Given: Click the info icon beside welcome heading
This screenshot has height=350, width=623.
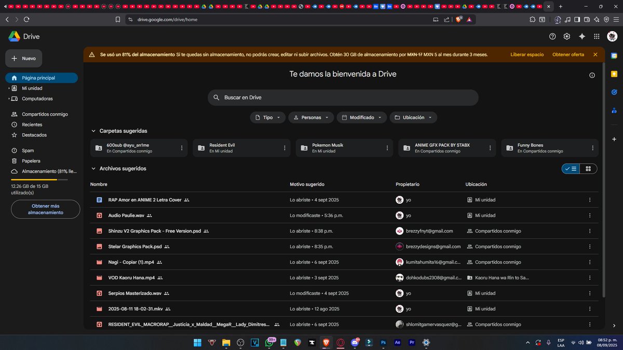Looking at the screenshot, I should tap(592, 75).
